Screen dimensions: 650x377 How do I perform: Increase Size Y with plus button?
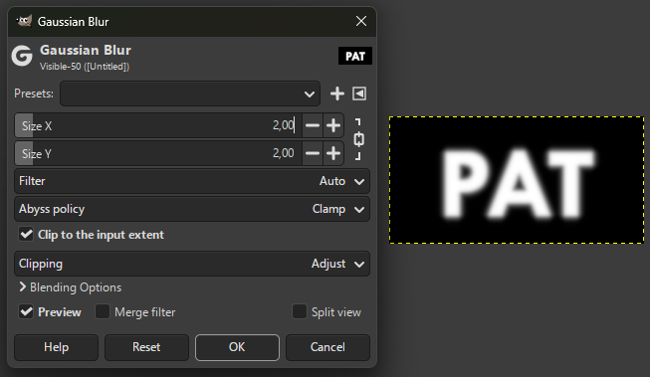333,153
